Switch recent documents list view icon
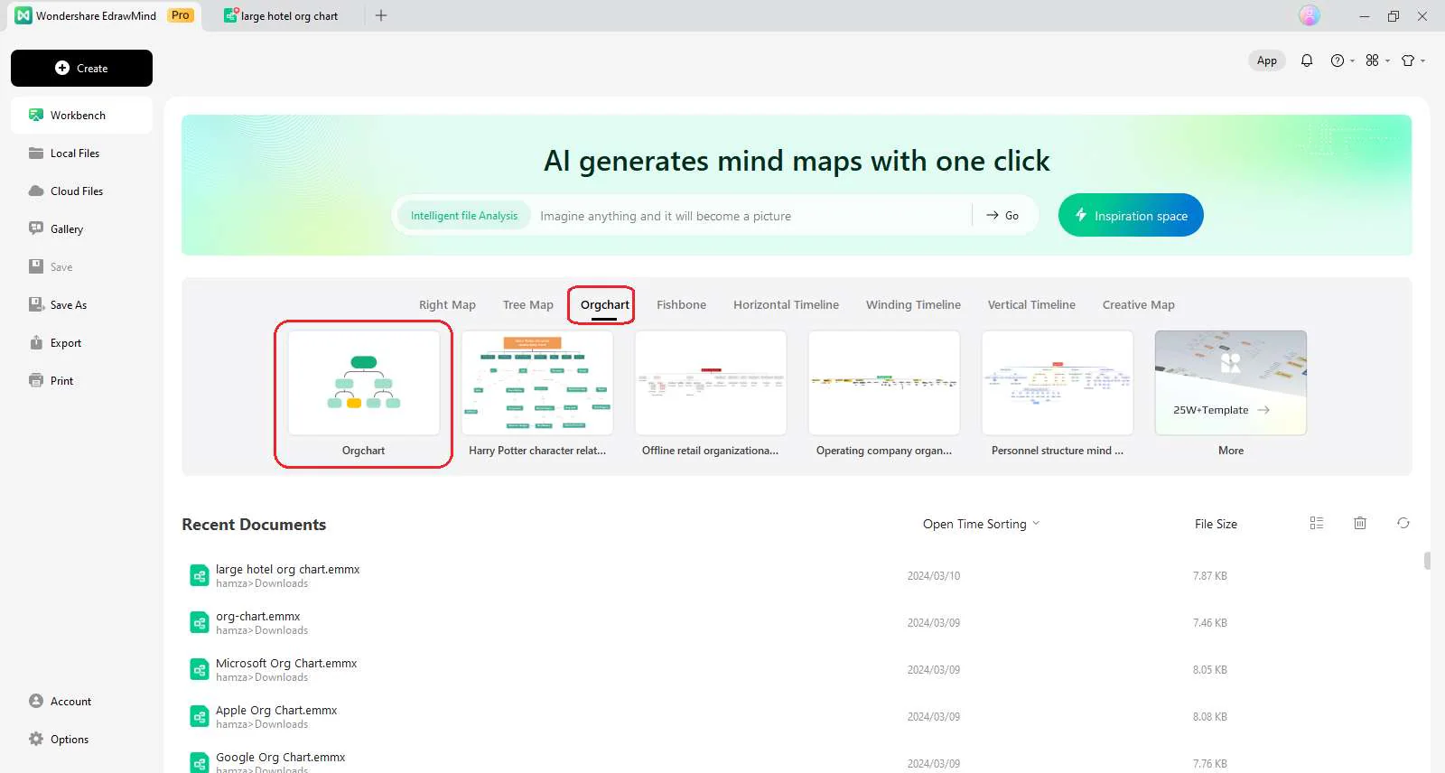Viewport: 1445px width, 773px height. click(x=1317, y=523)
